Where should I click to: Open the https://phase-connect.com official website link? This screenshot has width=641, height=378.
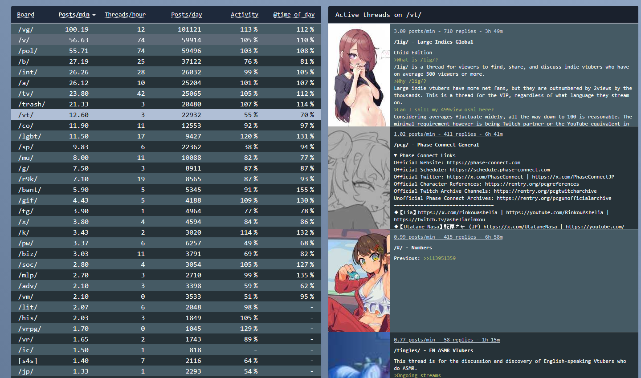point(484,163)
